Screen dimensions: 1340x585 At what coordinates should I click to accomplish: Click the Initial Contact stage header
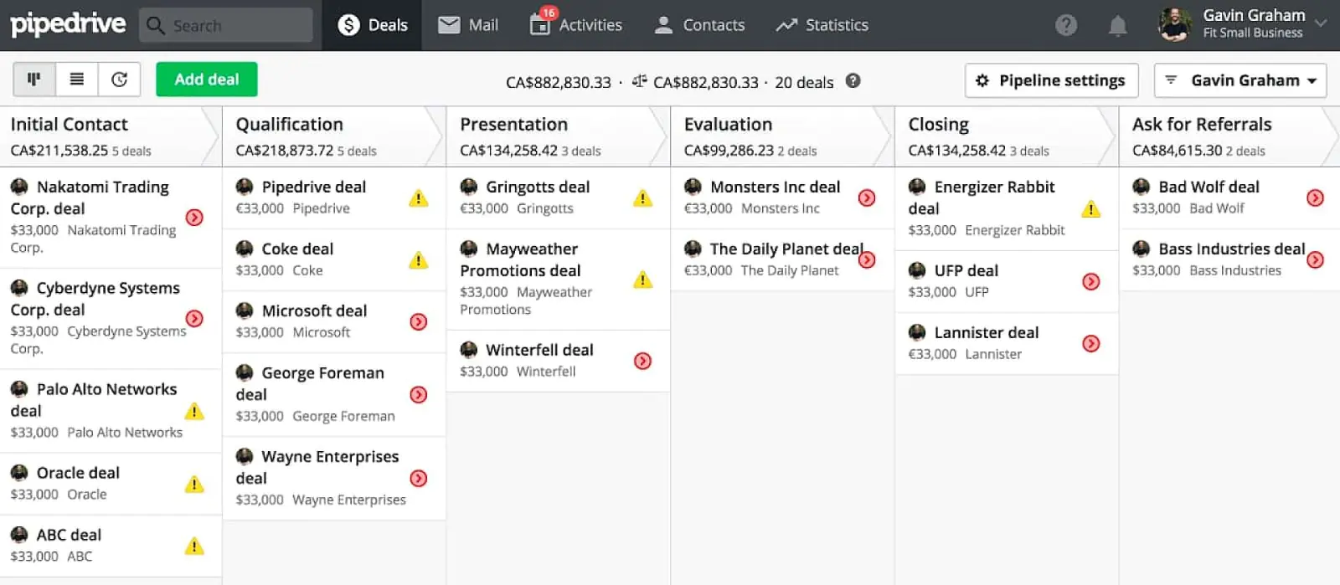[x=110, y=136]
